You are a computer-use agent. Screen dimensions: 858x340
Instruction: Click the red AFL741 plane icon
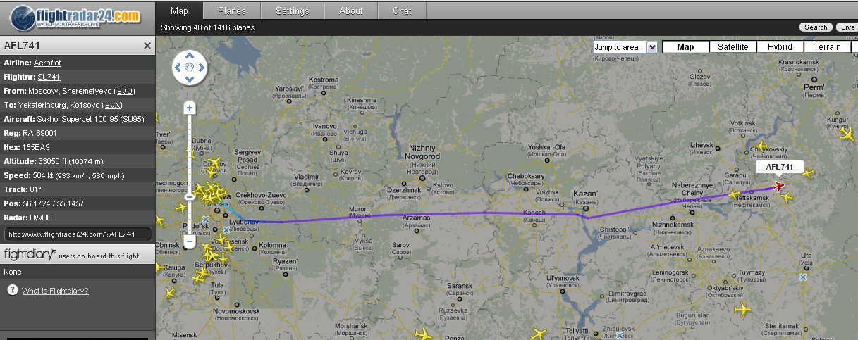click(778, 186)
